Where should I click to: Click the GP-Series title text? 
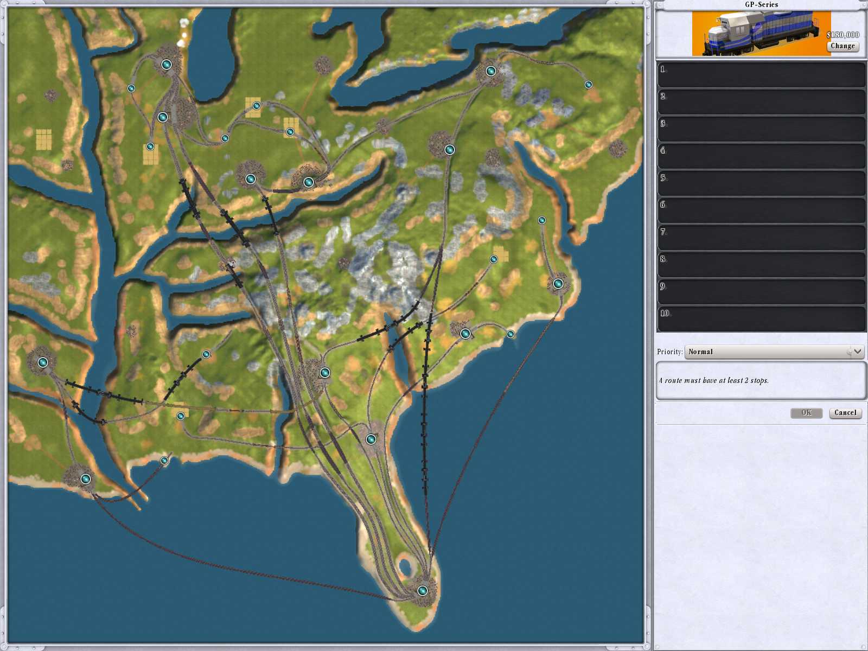[x=761, y=4]
